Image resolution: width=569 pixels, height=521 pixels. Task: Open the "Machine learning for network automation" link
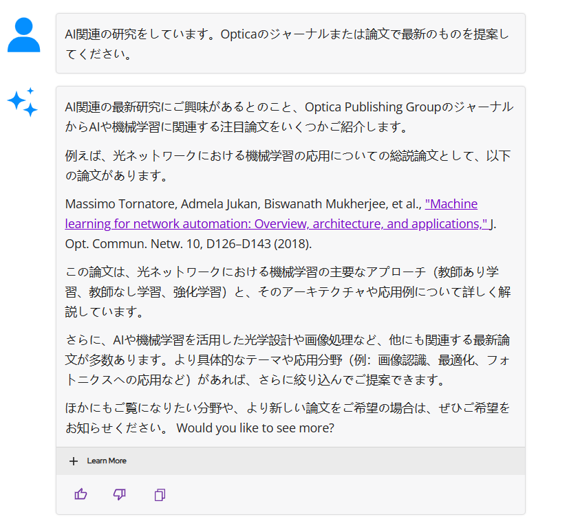[x=451, y=204]
